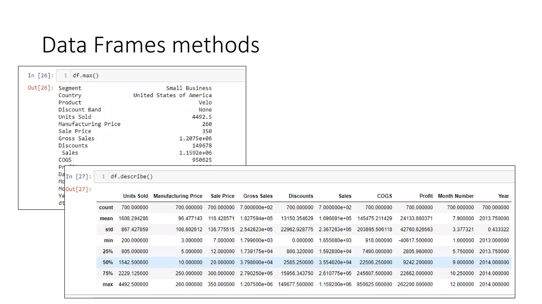542x304 pixels.
Task: Click the Out[26] prompt label
Action: point(41,88)
